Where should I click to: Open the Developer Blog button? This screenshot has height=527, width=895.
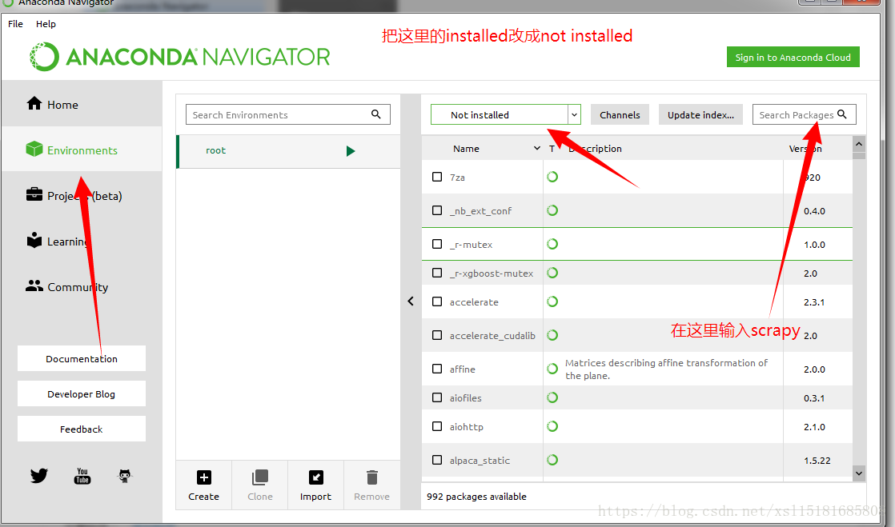(x=82, y=393)
